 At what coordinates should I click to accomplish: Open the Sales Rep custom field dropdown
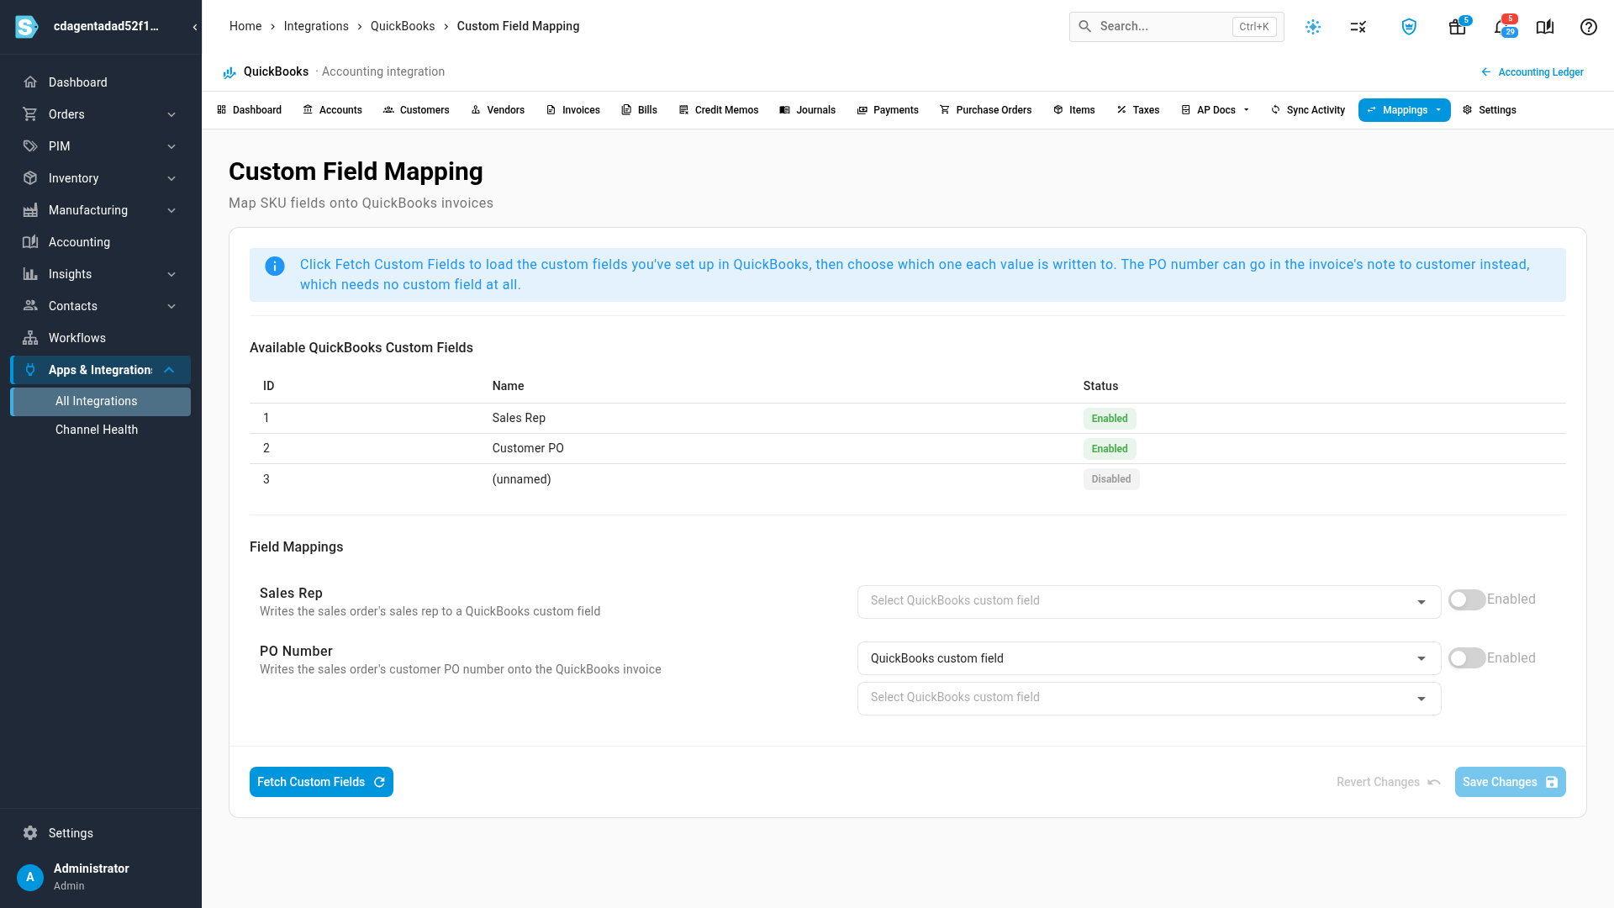[1149, 602]
